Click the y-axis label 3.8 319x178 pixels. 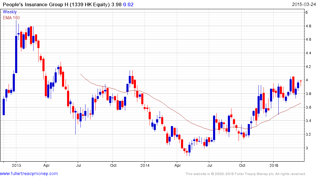[308, 94]
